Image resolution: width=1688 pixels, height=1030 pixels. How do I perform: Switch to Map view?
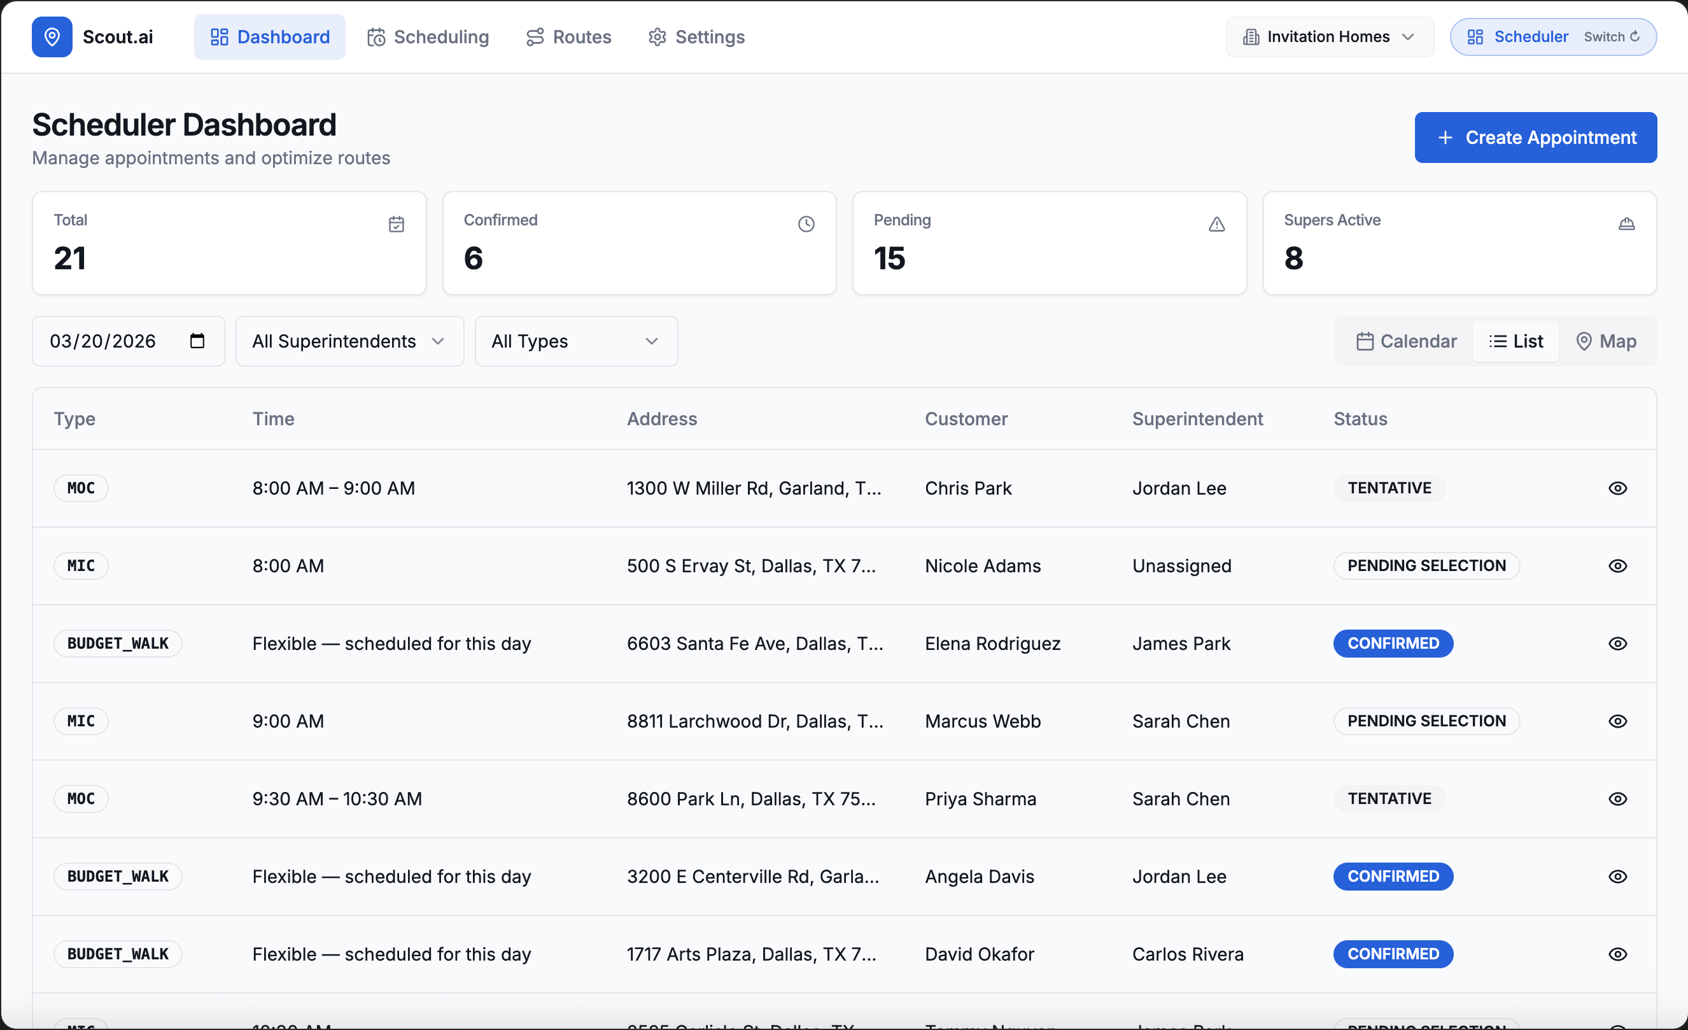click(1606, 341)
